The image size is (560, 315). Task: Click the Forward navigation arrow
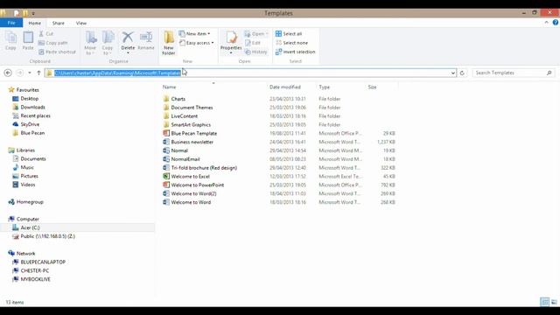pyautogui.click(x=20, y=73)
